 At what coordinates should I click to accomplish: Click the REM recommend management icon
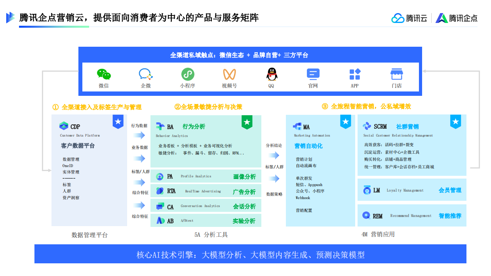pos(366,215)
